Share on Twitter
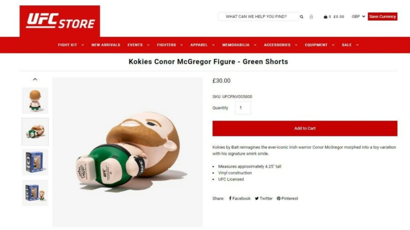Viewport: 410px width, 230px height. 263,198
